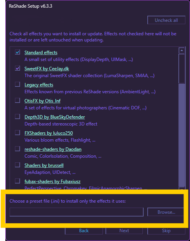
Task: Select 'Effects known from previous ReShade versions' text
Action: point(90,92)
